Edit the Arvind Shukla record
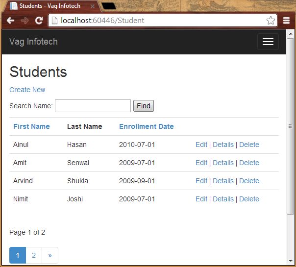Screen dimensions: 296x267 201,181
